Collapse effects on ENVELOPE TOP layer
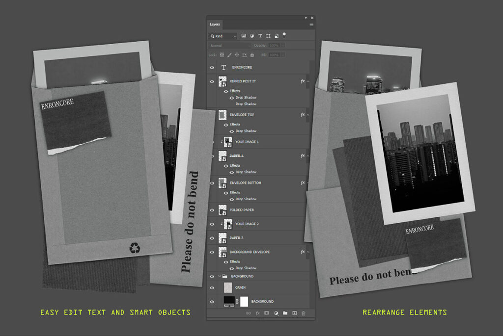The image size is (503, 336). [x=308, y=115]
